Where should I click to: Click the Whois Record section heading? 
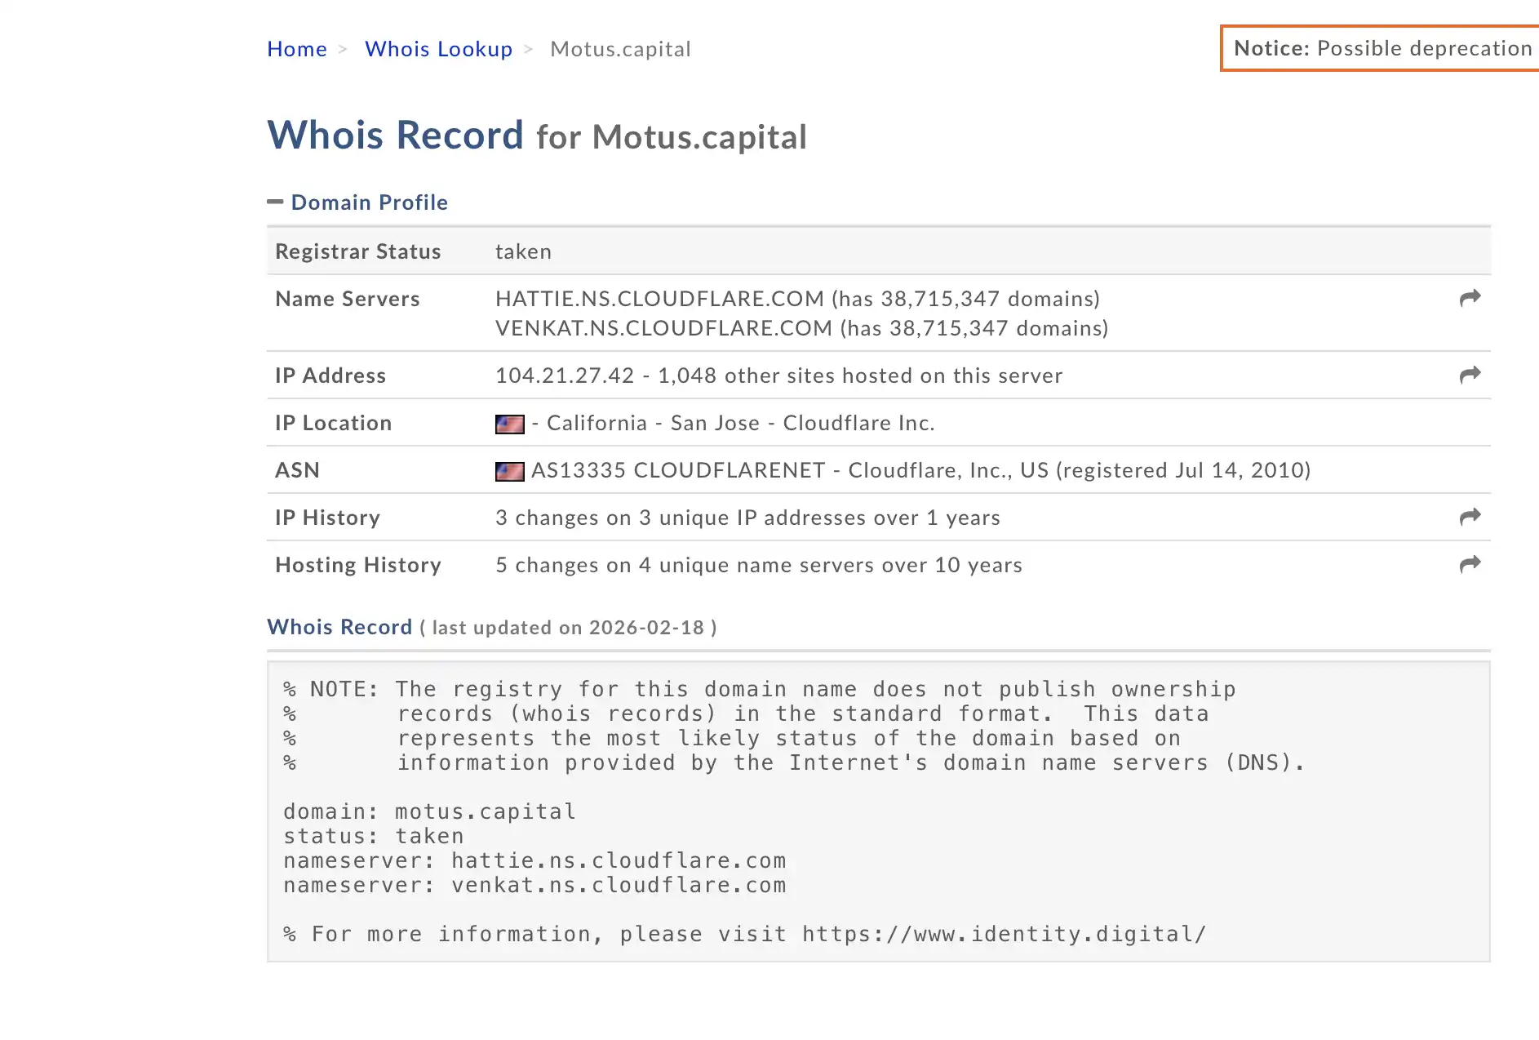coord(339,627)
